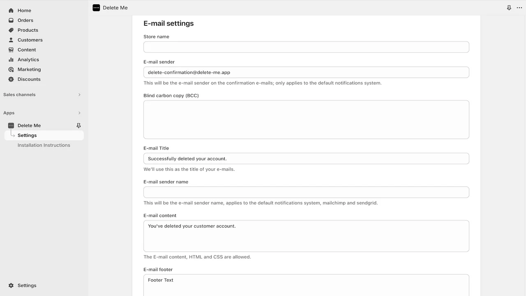Click the Discounts badge icon
This screenshot has height=296, width=526.
[x=11, y=79]
